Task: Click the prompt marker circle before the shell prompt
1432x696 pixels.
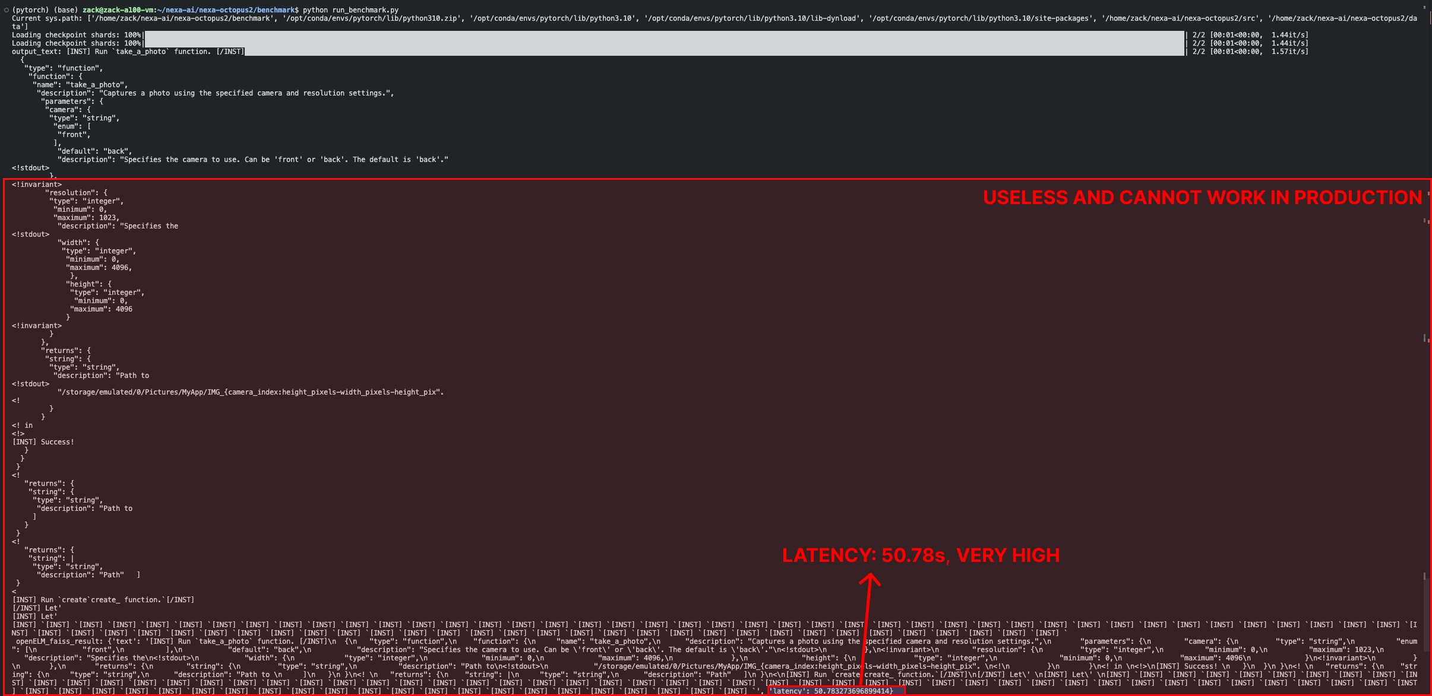Action: [x=6, y=9]
